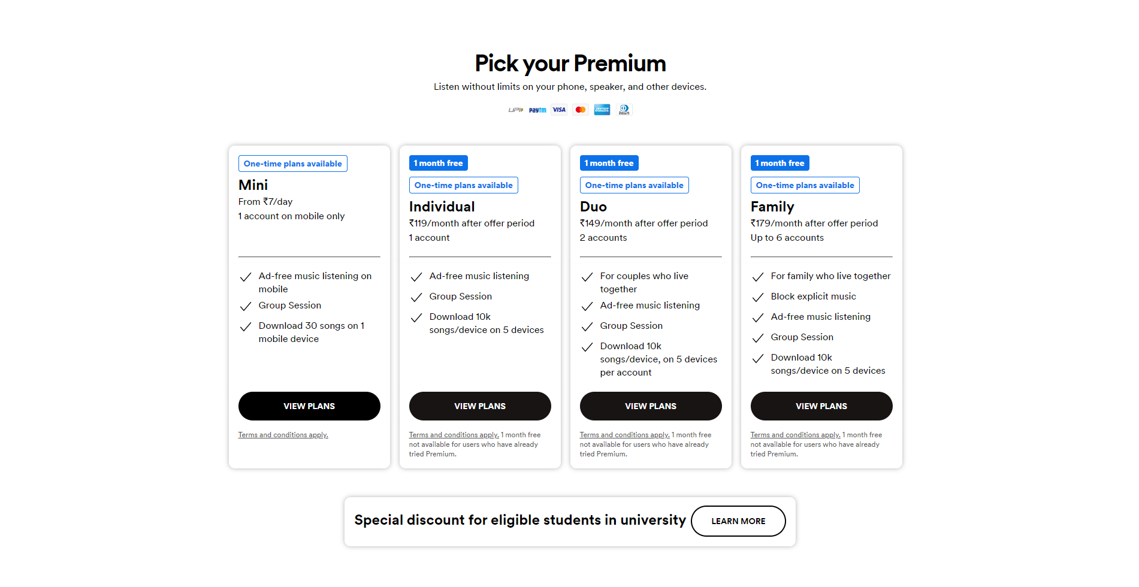Viewport: 1139px width, 587px height.
Task: Select the Diners Club payment icon
Action: click(x=624, y=110)
